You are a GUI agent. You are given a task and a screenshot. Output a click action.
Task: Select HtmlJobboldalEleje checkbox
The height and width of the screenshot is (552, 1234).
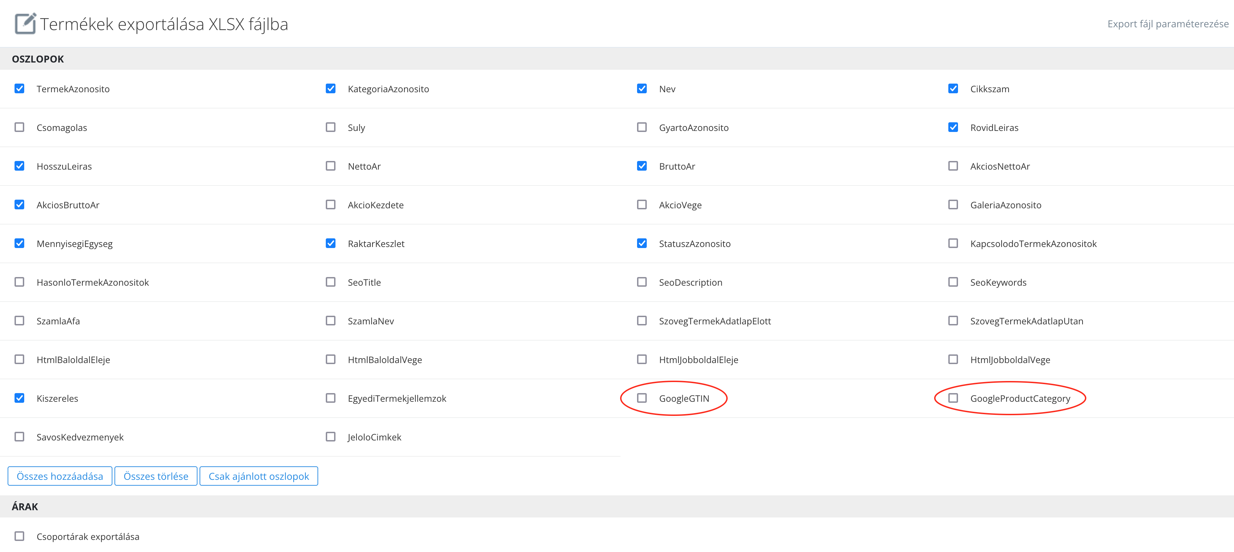pyautogui.click(x=642, y=360)
